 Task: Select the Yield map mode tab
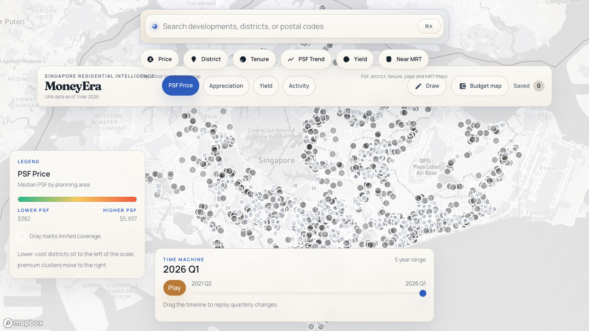coord(266,86)
